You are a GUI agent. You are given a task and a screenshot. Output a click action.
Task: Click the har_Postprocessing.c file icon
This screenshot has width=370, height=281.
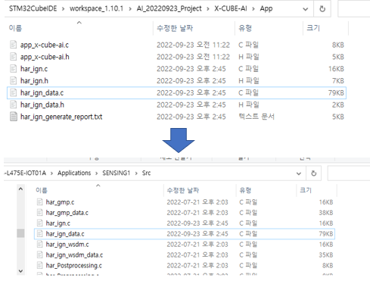(39, 265)
